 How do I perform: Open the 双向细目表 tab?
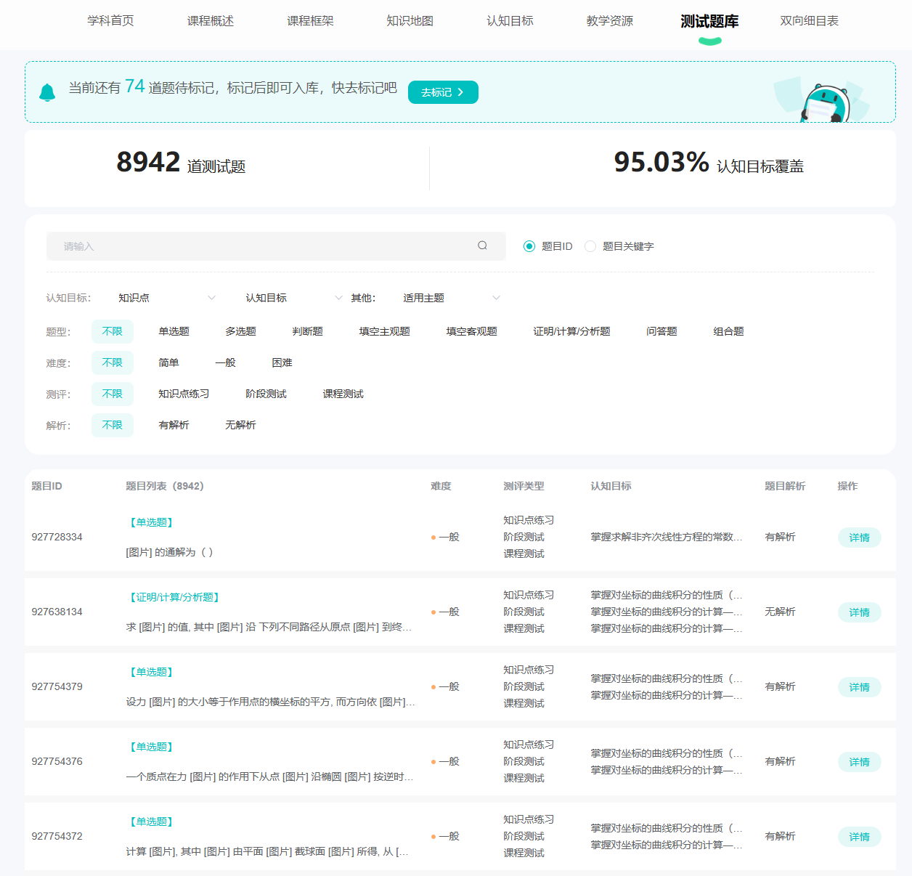809,21
